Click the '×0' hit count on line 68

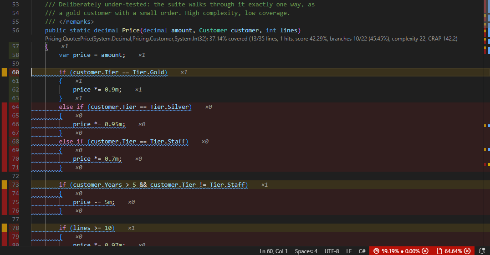pyautogui.click(x=205, y=142)
